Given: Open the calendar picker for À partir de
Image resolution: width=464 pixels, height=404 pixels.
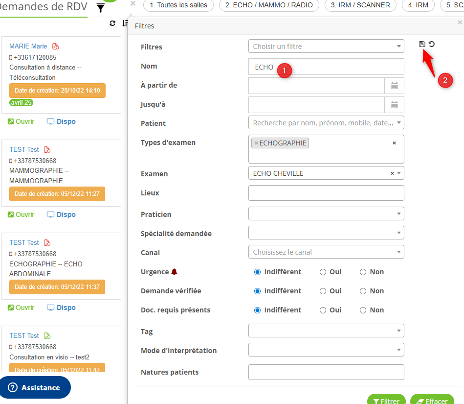Looking at the screenshot, I should pos(394,86).
